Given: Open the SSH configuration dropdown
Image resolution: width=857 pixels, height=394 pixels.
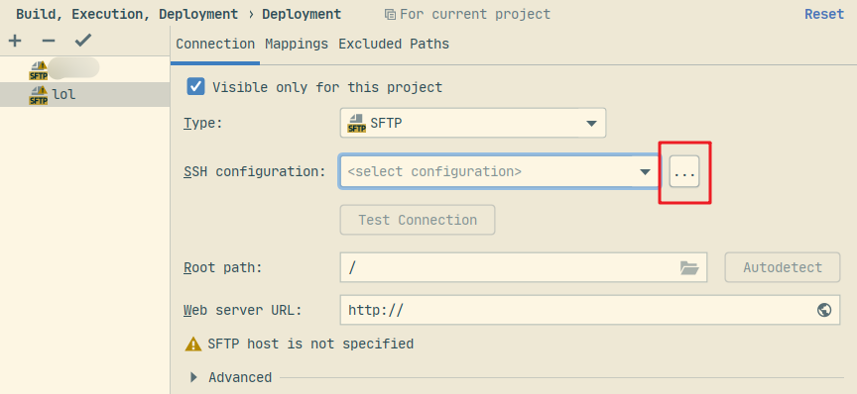Looking at the screenshot, I should [500, 172].
